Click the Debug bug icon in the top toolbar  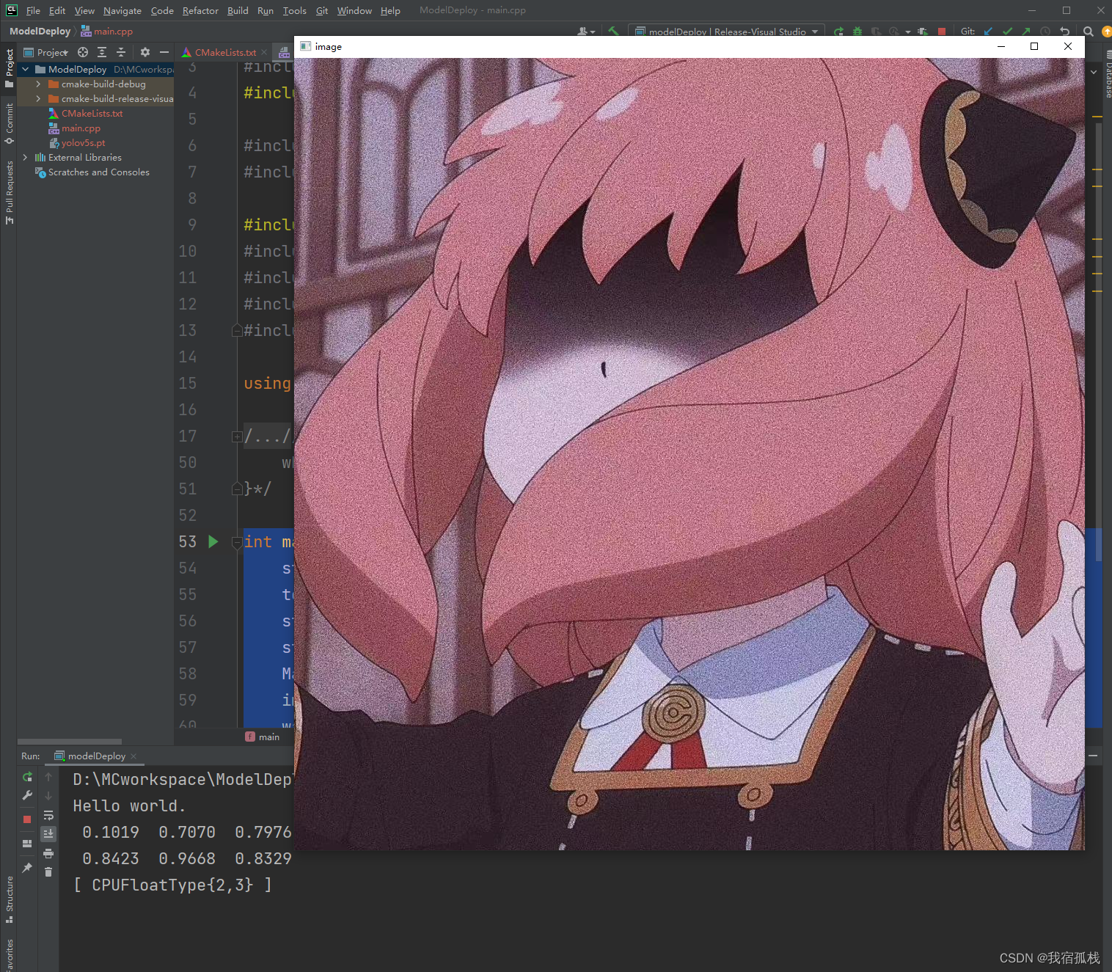(x=857, y=32)
